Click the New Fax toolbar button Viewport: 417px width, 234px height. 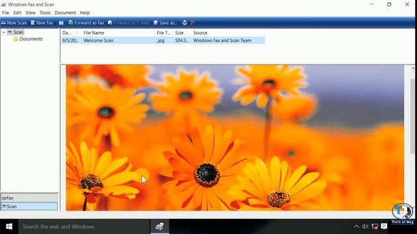click(x=42, y=23)
